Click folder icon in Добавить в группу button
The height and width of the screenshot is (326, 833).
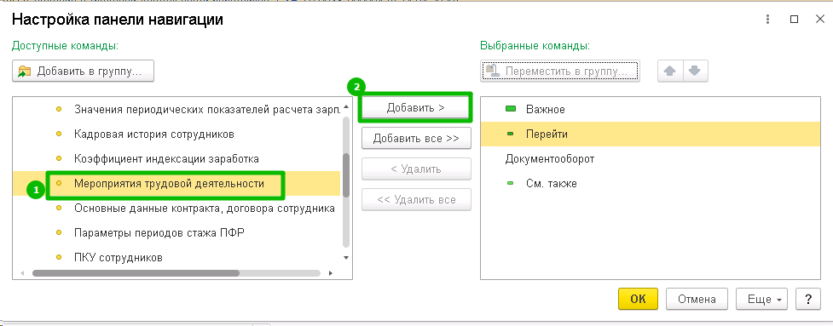pyautogui.click(x=25, y=71)
